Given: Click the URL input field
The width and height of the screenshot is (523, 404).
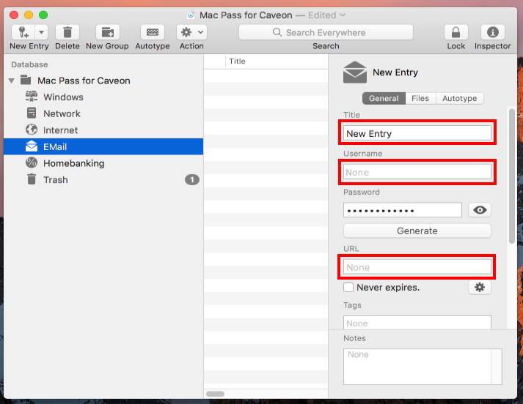Looking at the screenshot, I should (x=417, y=267).
